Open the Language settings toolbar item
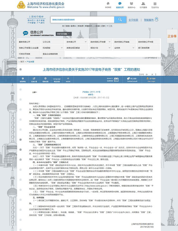178x231 pixels. coord(57,80)
